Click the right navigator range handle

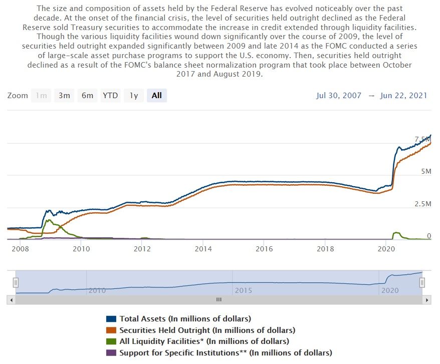pos(422,283)
